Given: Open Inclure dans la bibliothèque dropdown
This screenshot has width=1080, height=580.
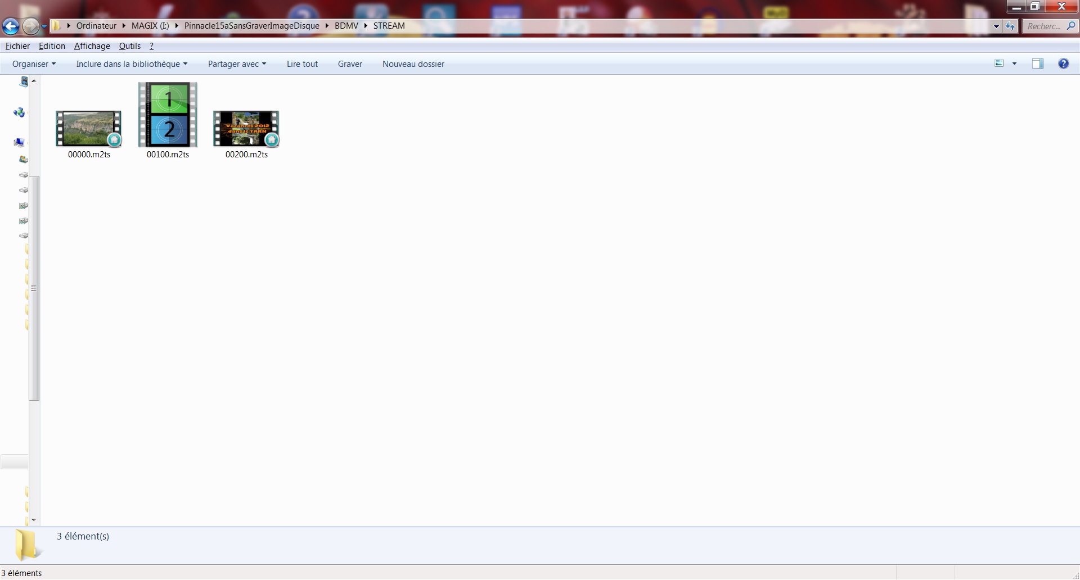Looking at the screenshot, I should tap(132, 64).
